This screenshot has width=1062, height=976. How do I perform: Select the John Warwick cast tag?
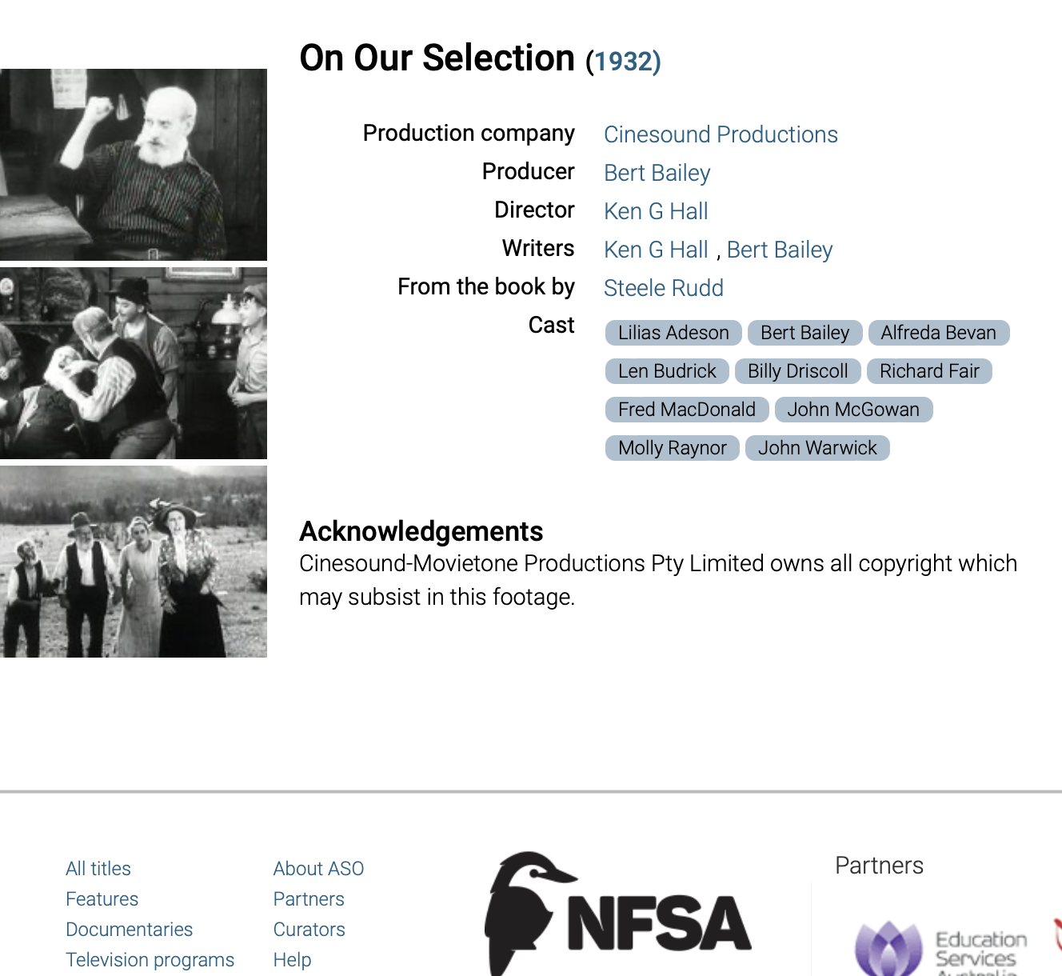point(817,448)
